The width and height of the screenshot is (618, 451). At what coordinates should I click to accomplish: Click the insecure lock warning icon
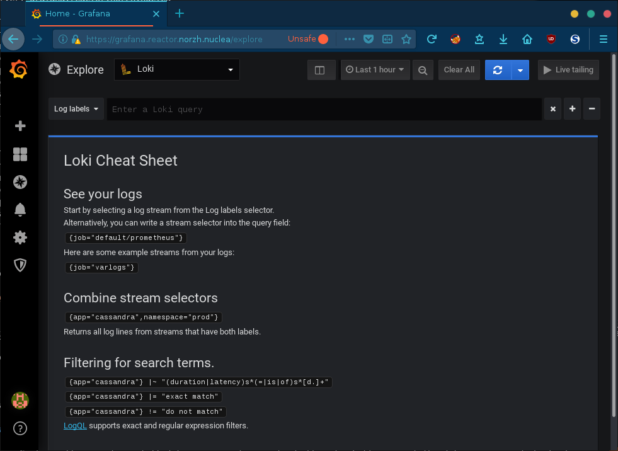76,39
